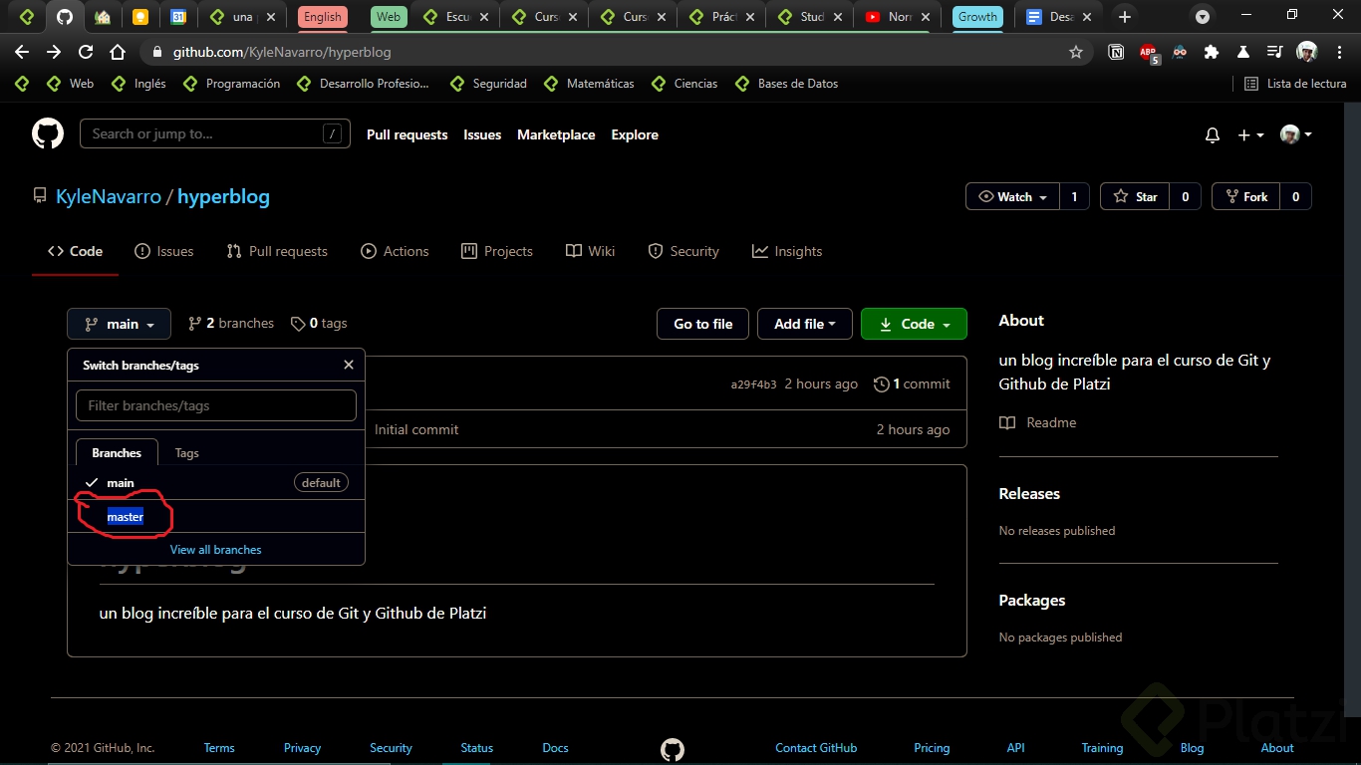Open the KyleNavarro profile link
Viewport: 1361px width, 765px height.
[109, 196]
